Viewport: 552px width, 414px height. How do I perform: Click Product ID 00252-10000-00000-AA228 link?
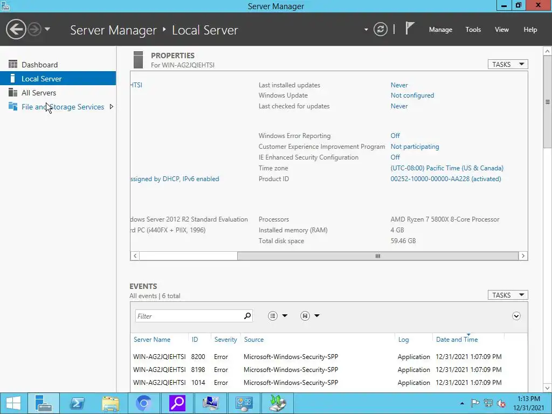(x=446, y=179)
